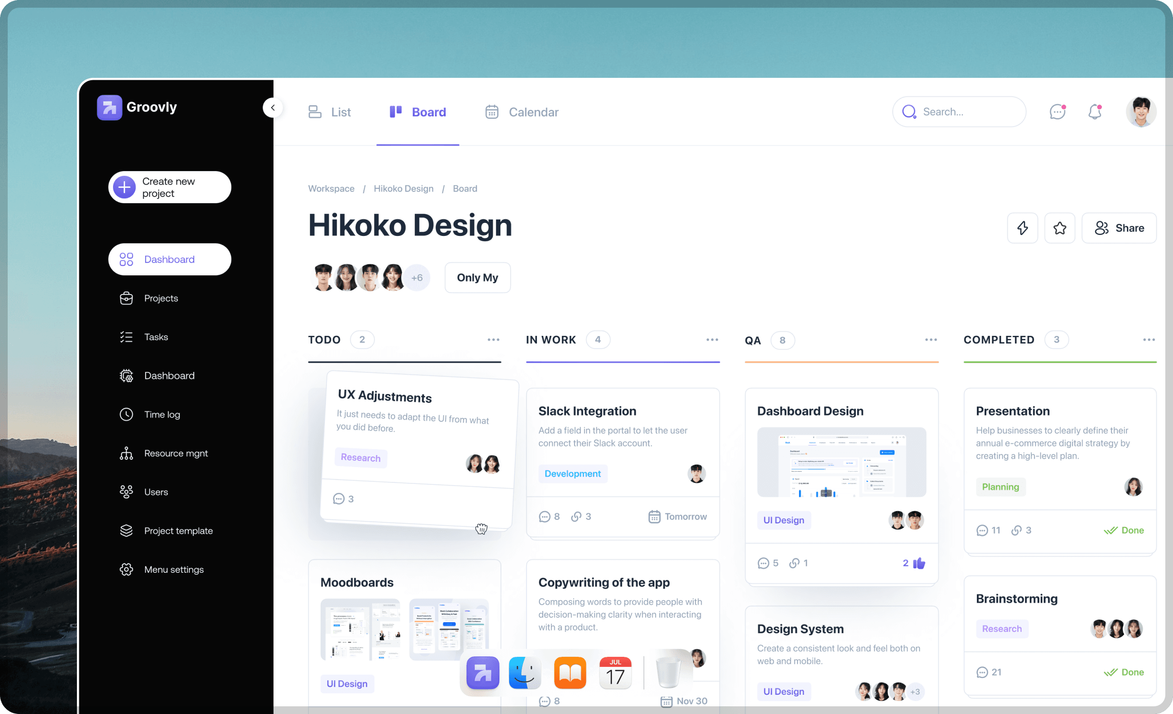Switch to the Calendar view tab
This screenshot has height=714, width=1173.
(x=522, y=112)
